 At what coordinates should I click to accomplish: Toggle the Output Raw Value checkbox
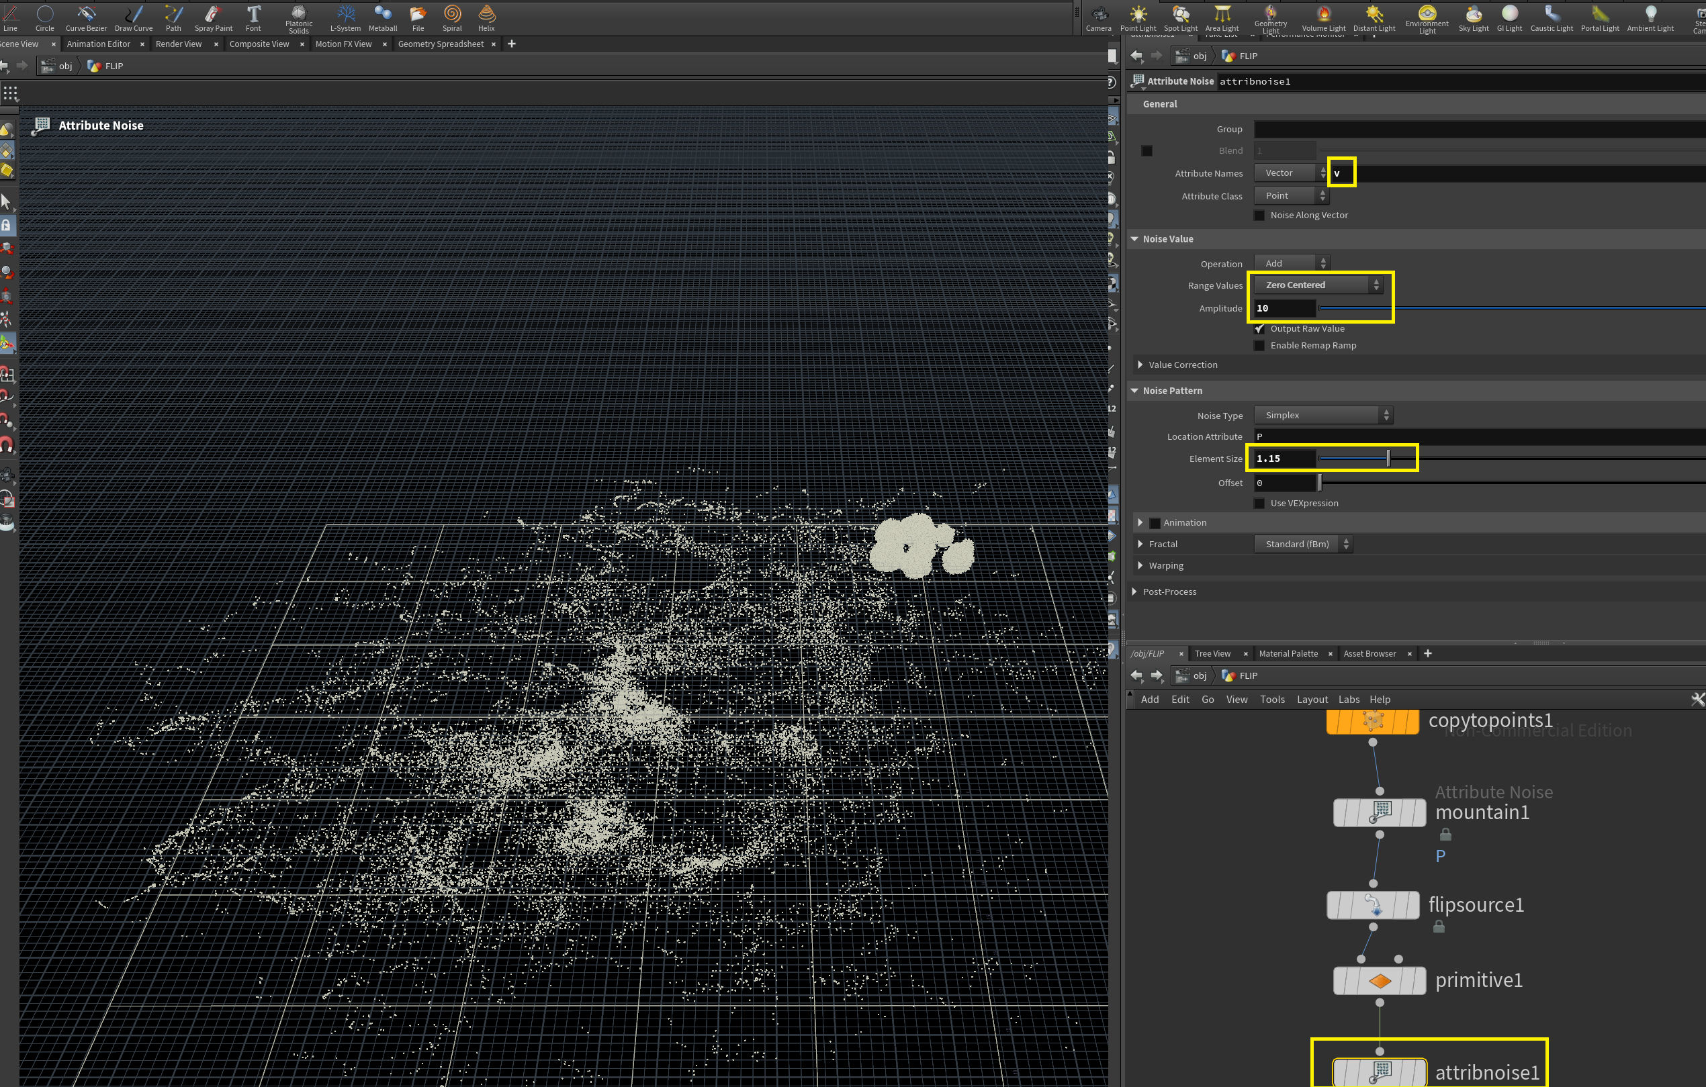click(1259, 328)
